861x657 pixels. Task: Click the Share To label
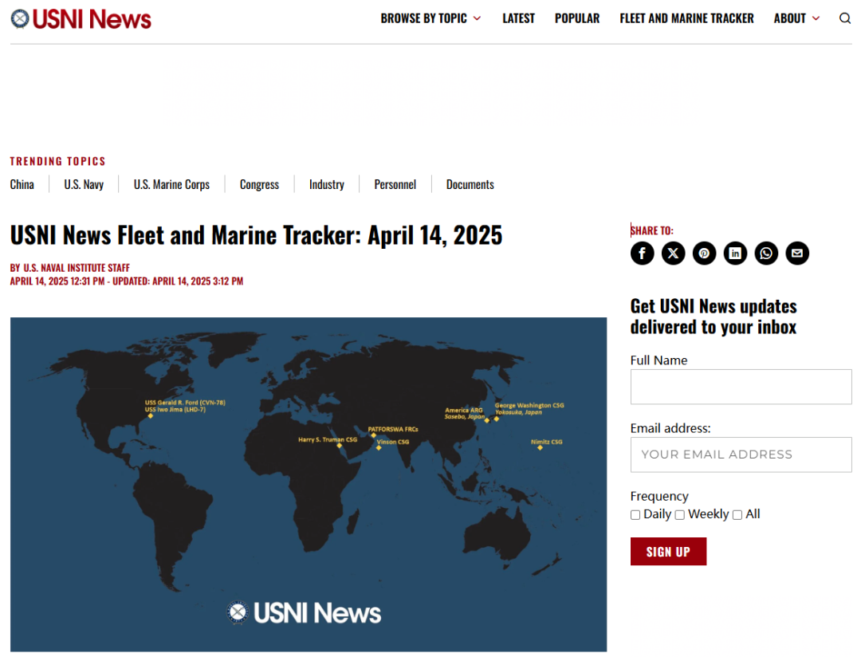tap(652, 230)
